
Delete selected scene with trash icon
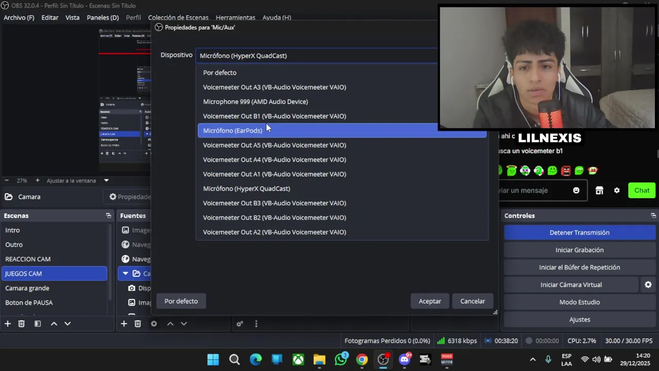point(22,324)
